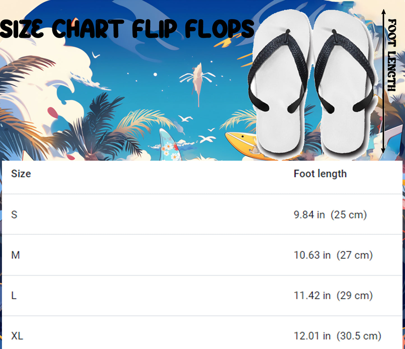Screen dimensions: 405x349
Task: Click the vertical Foot Length label
Action: click(x=392, y=55)
